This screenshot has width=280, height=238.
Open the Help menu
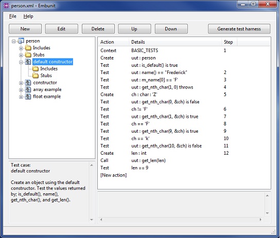(x=28, y=16)
